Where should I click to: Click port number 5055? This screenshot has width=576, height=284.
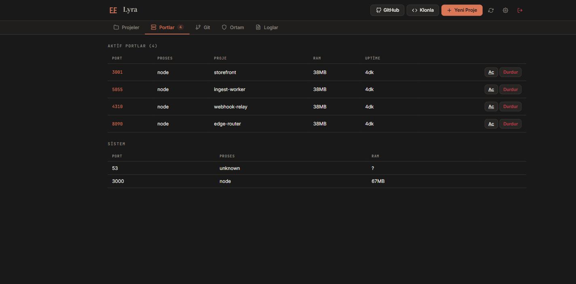(x=117, y=89)
